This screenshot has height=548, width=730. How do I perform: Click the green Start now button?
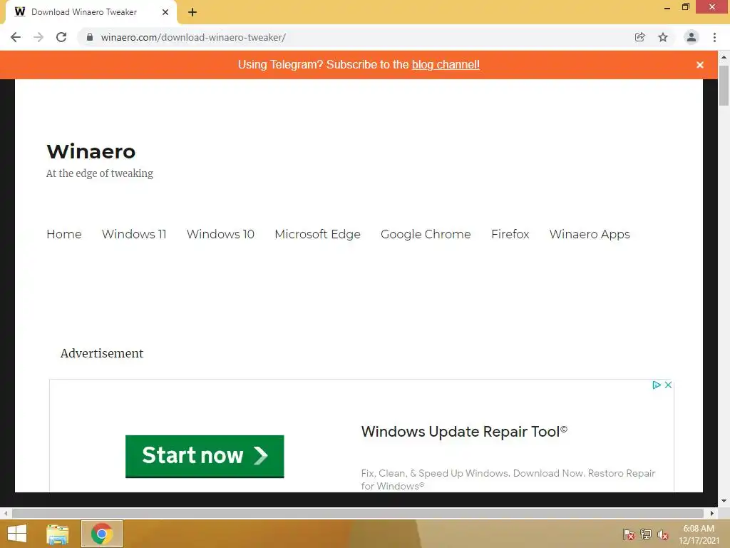205,456
